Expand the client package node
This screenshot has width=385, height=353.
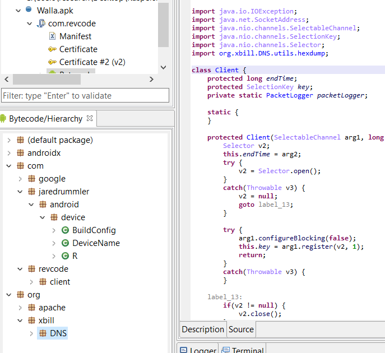point(31,282)
